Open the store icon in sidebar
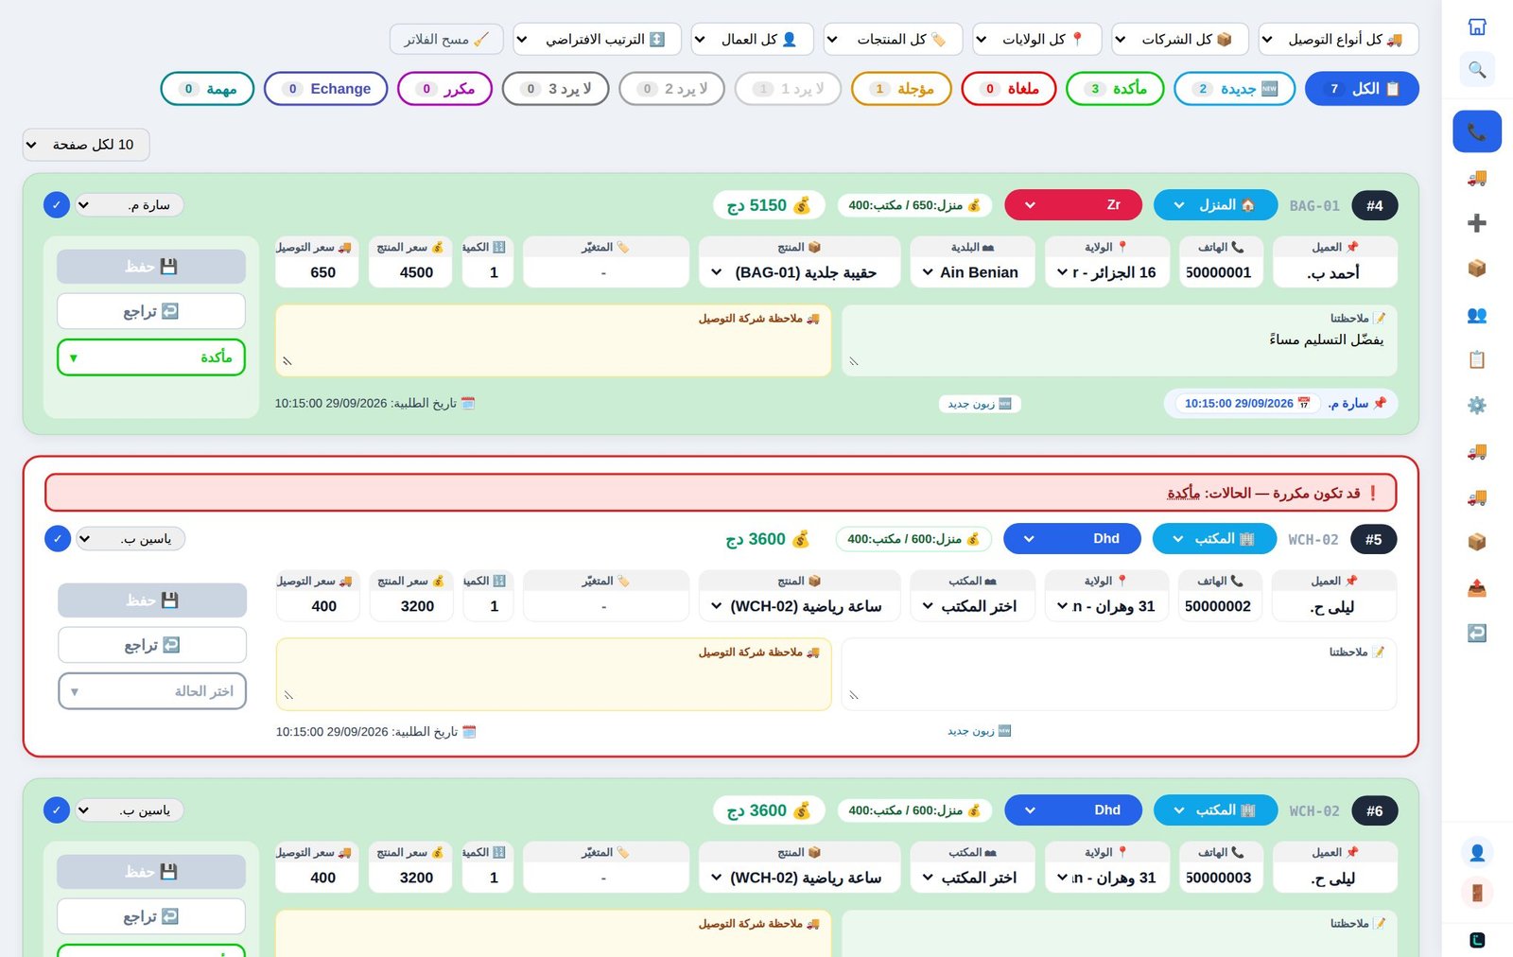Screen dimensions: 1513x957 1477,26
